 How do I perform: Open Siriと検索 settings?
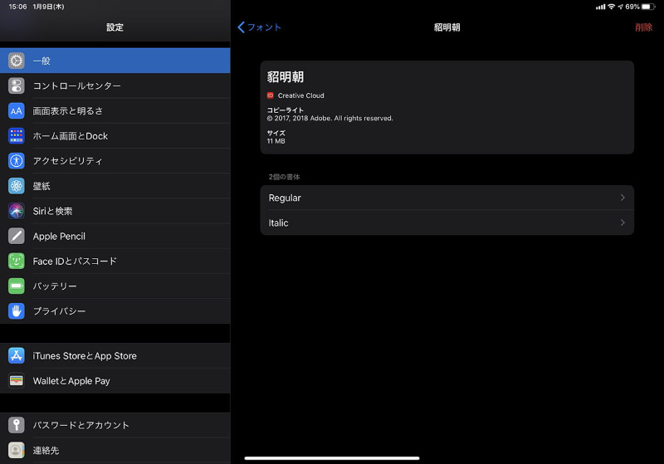click(115, 211)
